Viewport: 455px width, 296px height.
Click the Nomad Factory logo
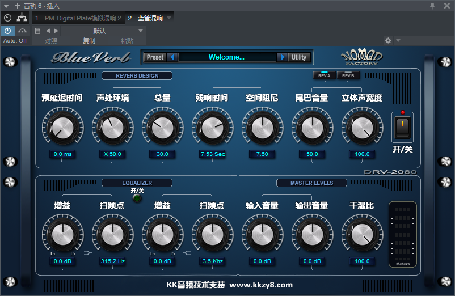tap(361, 57)
